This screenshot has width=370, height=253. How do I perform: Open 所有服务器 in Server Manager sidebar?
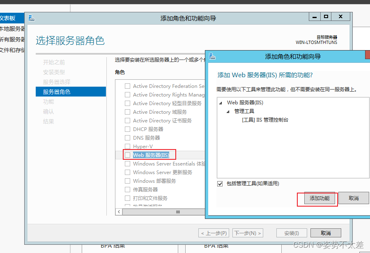[12, 39]
